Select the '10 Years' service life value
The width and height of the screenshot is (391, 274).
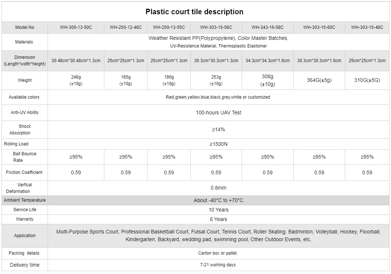218,210
